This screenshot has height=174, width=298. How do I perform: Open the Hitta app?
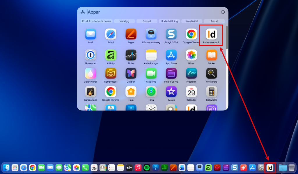click(x=151, y=92)
